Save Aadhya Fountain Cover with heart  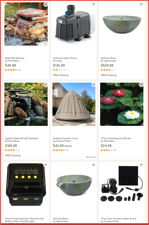(94, 85)
